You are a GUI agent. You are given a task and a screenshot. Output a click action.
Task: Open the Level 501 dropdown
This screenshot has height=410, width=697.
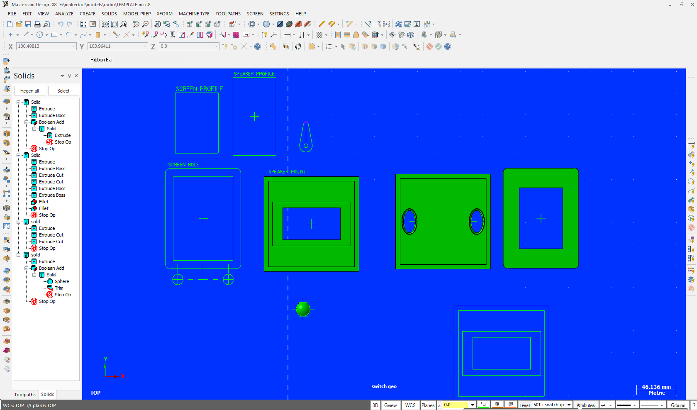pyautogui.click(x=569, y=405)
